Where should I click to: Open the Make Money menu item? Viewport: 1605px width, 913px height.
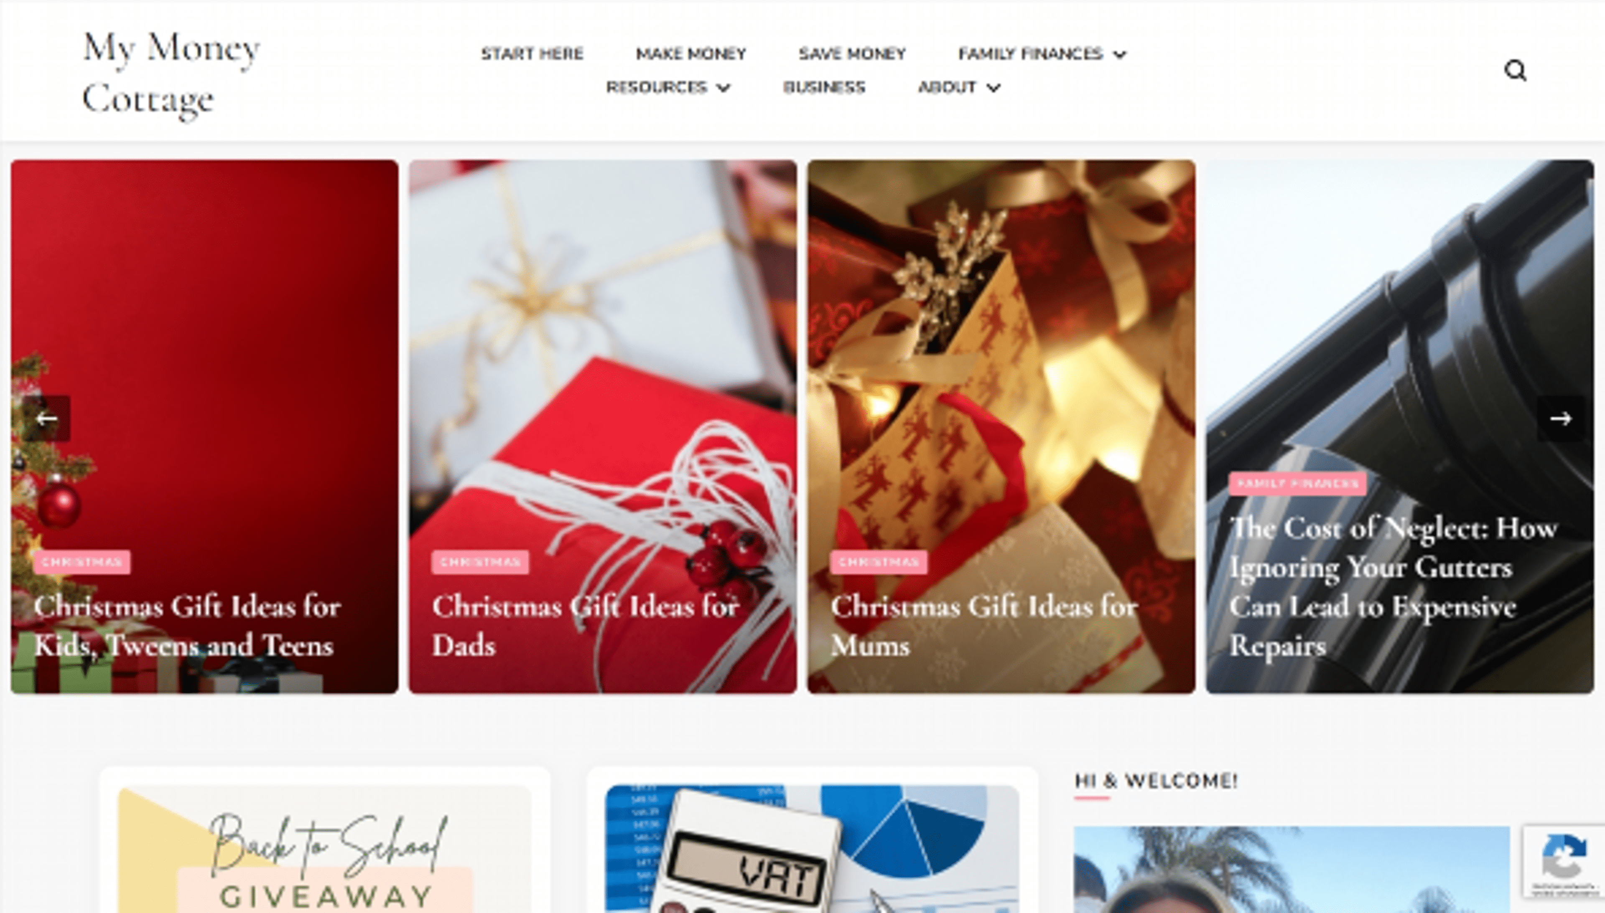tap(691, 54)
